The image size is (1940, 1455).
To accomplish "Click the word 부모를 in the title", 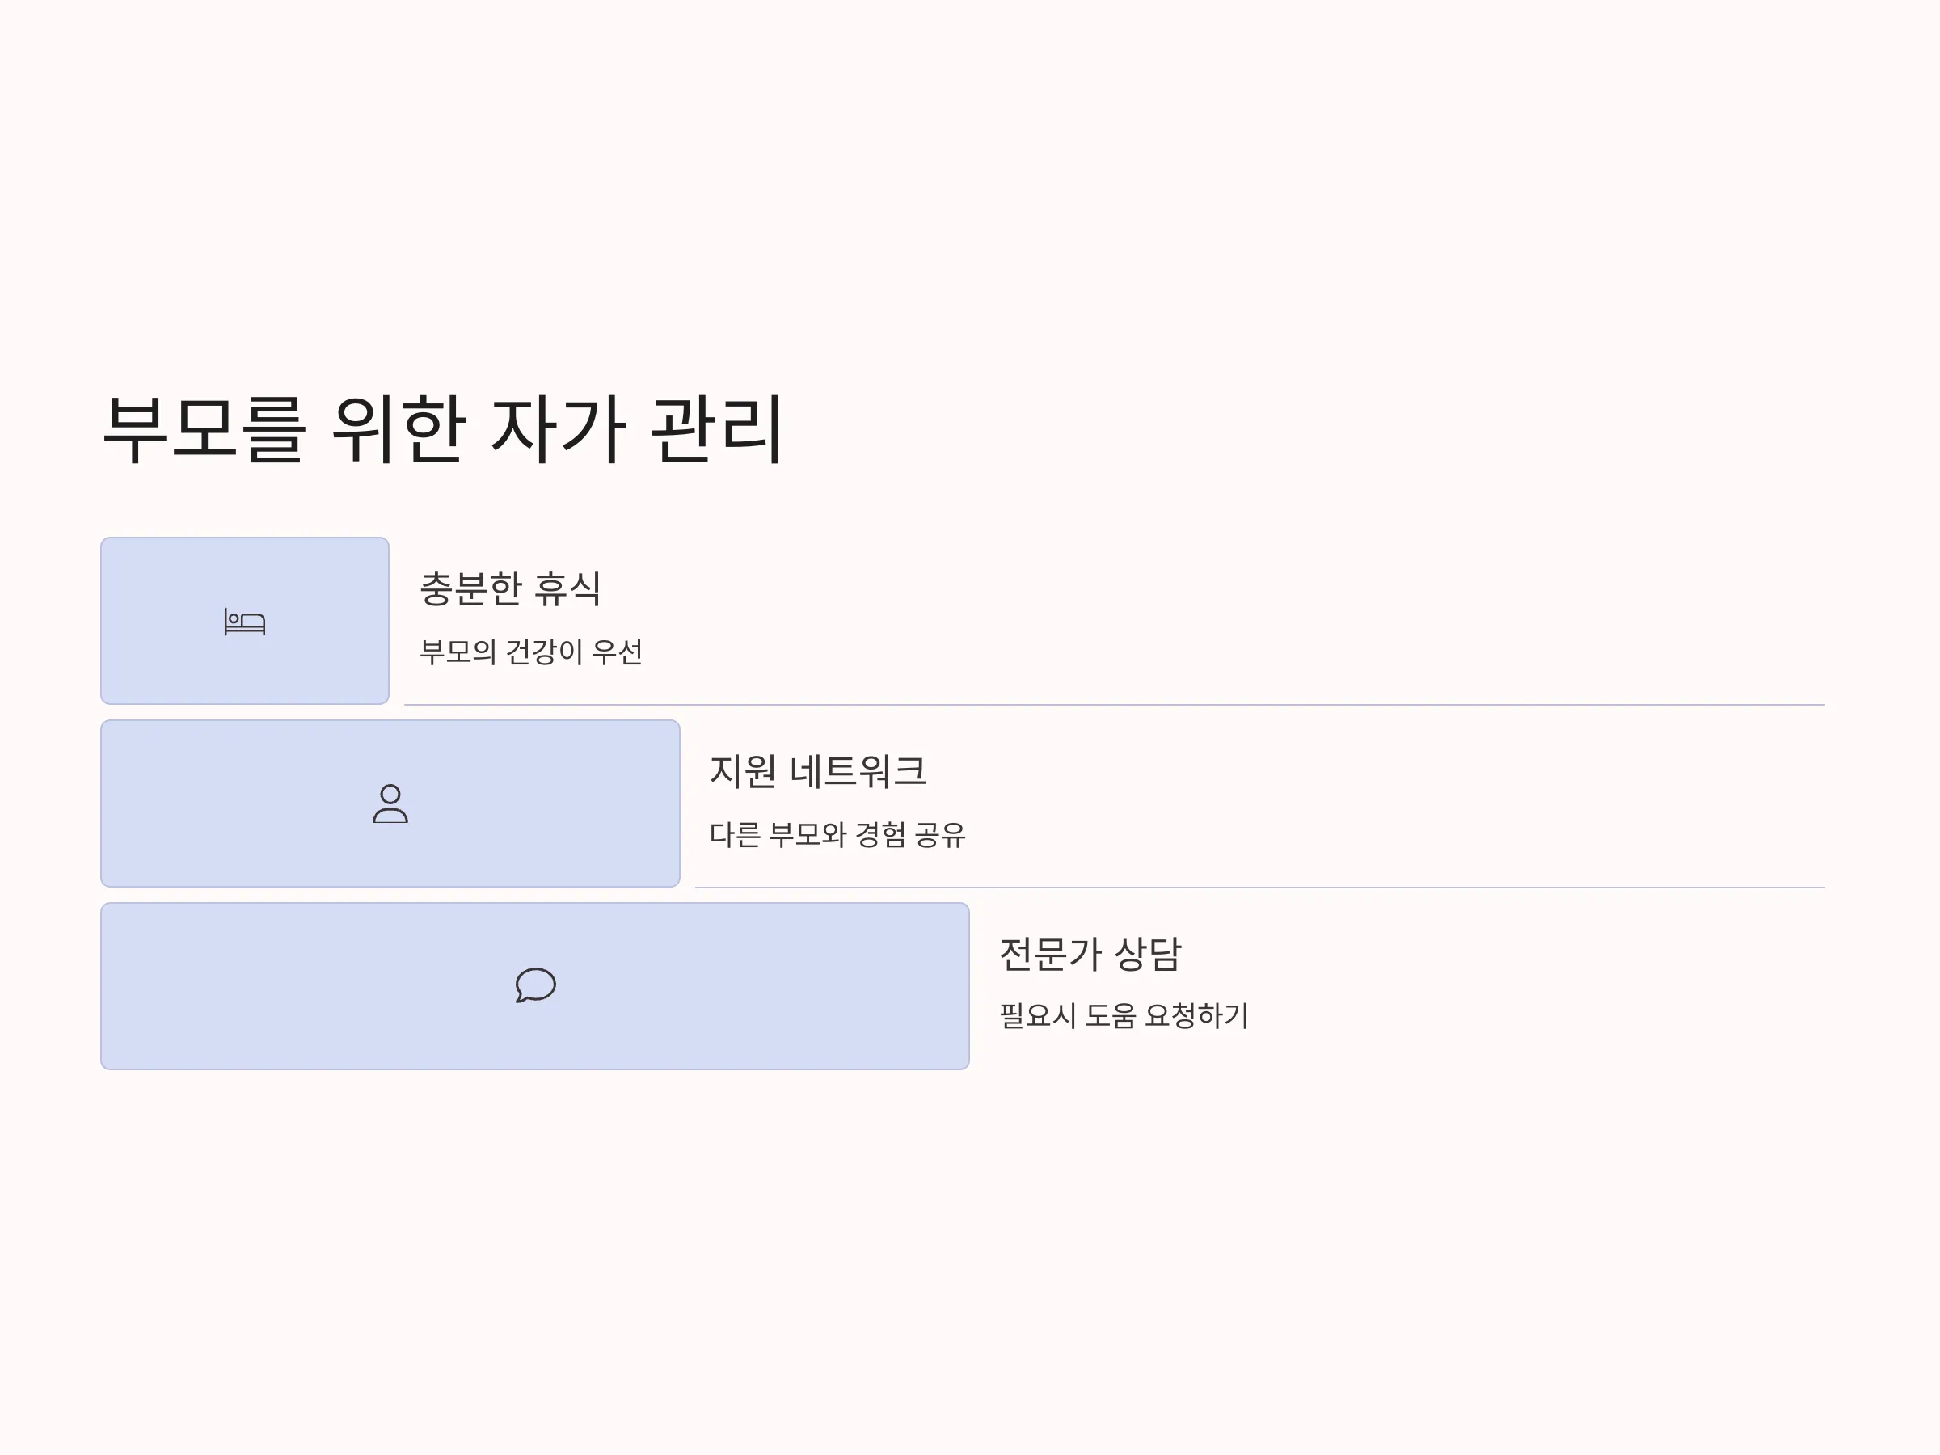I will coord(205,430).
